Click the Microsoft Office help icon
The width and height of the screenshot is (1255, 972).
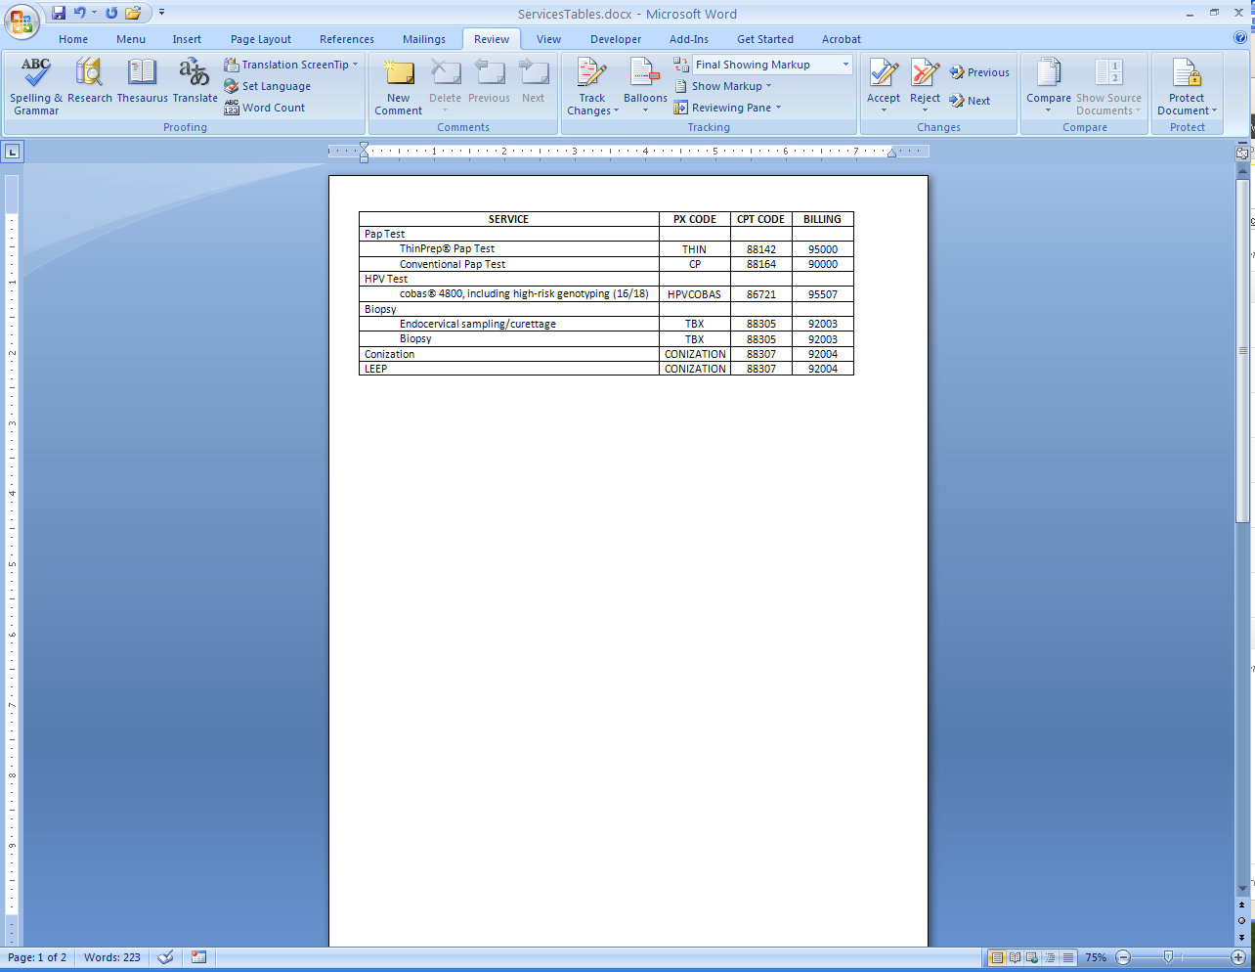pos(1240,38)
